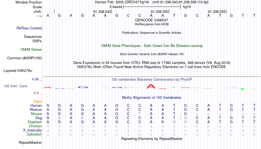
Task: Click the H3K27Ac Mark ENCODE title
Action: (x=152, y=67)
